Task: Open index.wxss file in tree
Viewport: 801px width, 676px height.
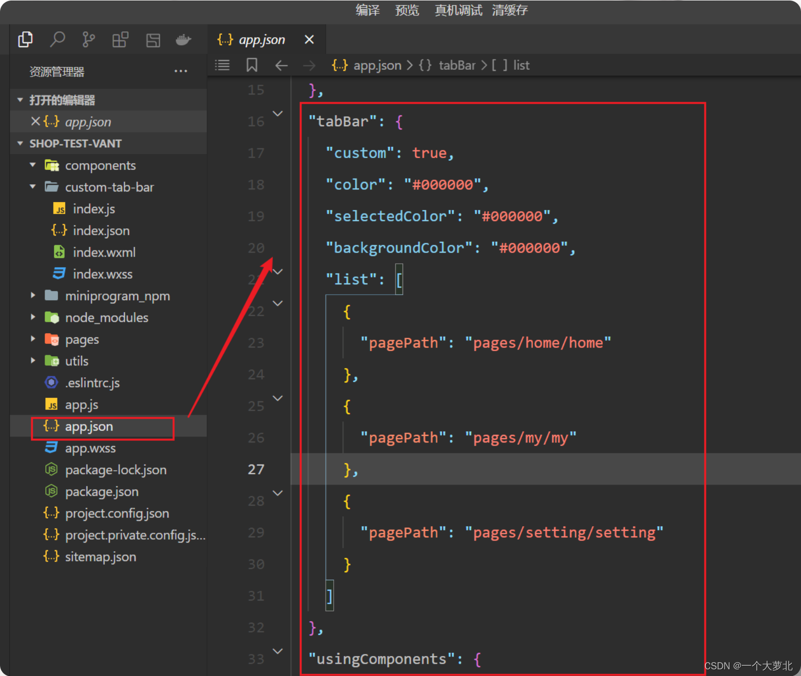Action: click(103, 274)
